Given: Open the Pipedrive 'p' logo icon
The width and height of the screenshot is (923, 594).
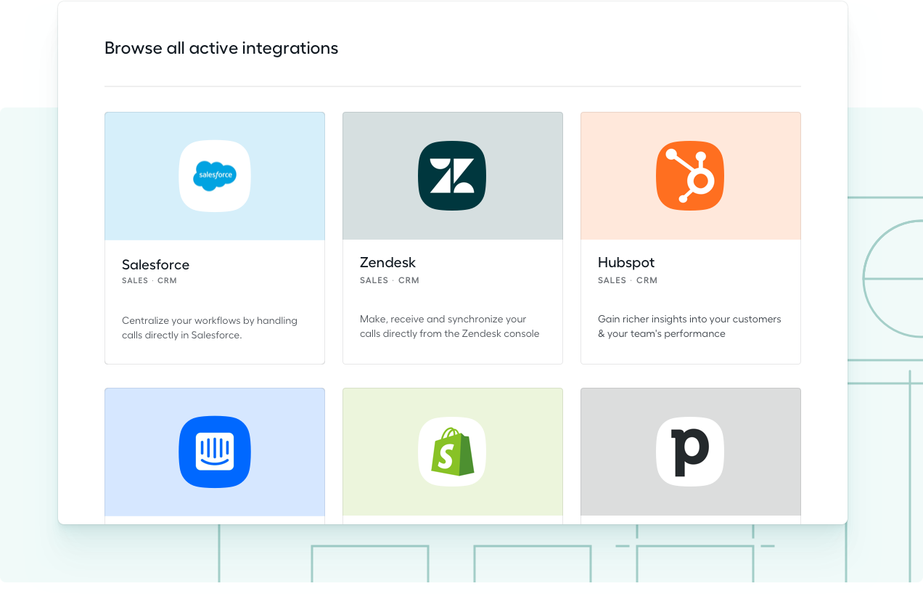Looking at the screenshot, I should click(690, 452).
